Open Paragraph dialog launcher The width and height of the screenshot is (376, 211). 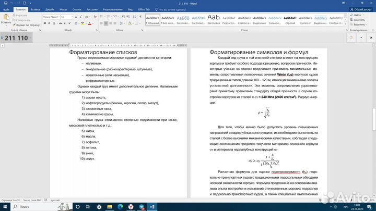click(x=142, y=30)
